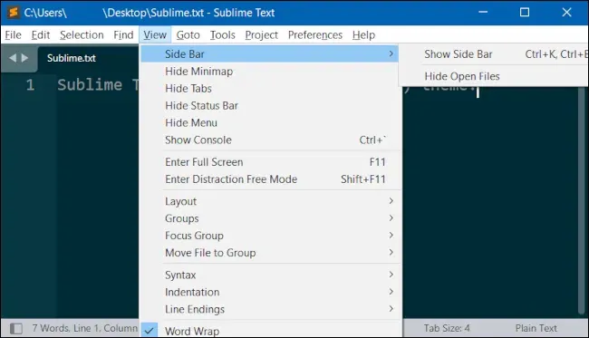Toggle side bar icon in status bar
This screenshot has height=338, width=589.
16,329
